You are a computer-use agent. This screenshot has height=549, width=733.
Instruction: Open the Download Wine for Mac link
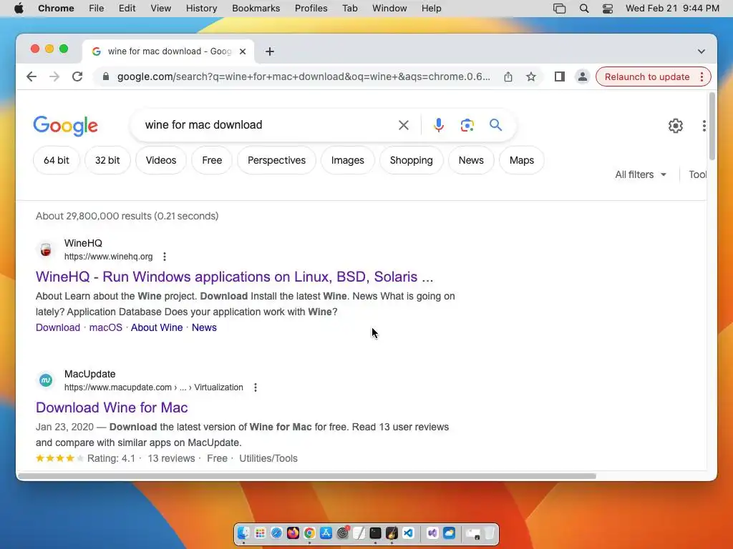112,407
